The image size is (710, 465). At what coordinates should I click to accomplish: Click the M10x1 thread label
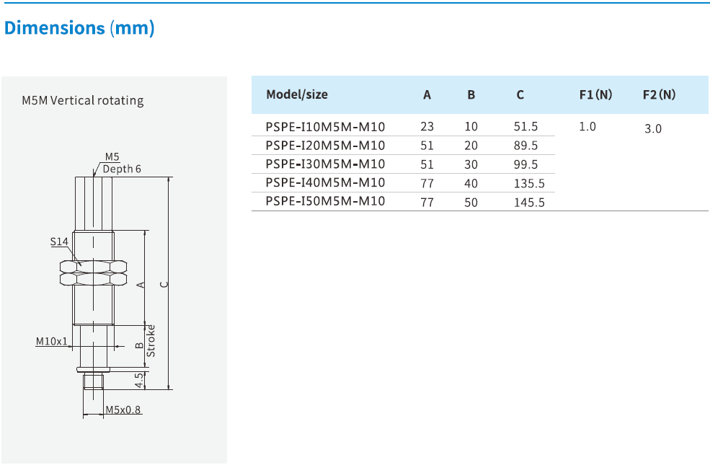coord(52,341)
